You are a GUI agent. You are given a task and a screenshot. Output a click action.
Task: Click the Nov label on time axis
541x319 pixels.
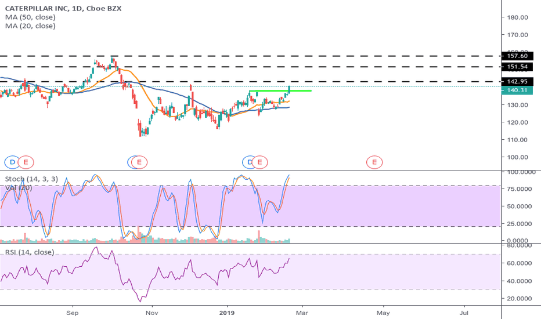(152, 313)
